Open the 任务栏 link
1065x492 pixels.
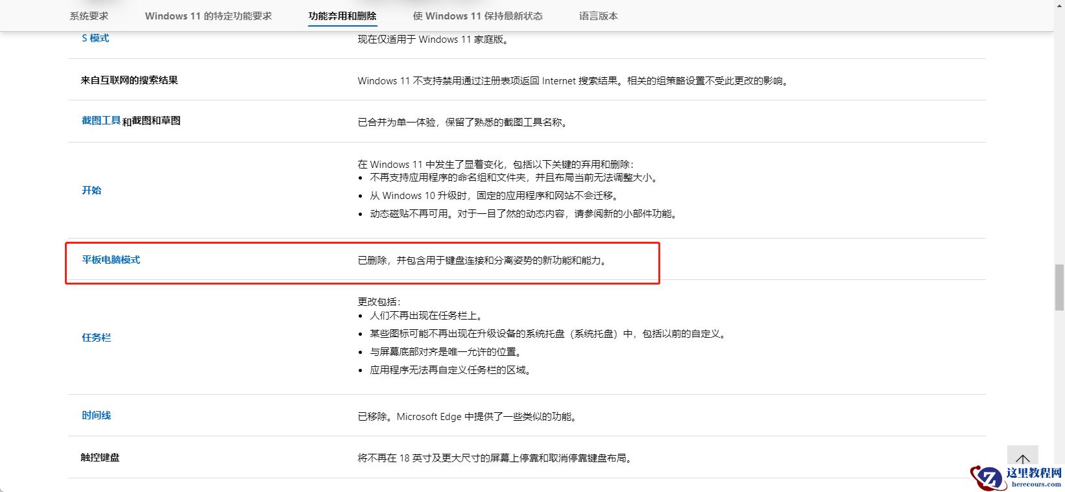[96, 338]
